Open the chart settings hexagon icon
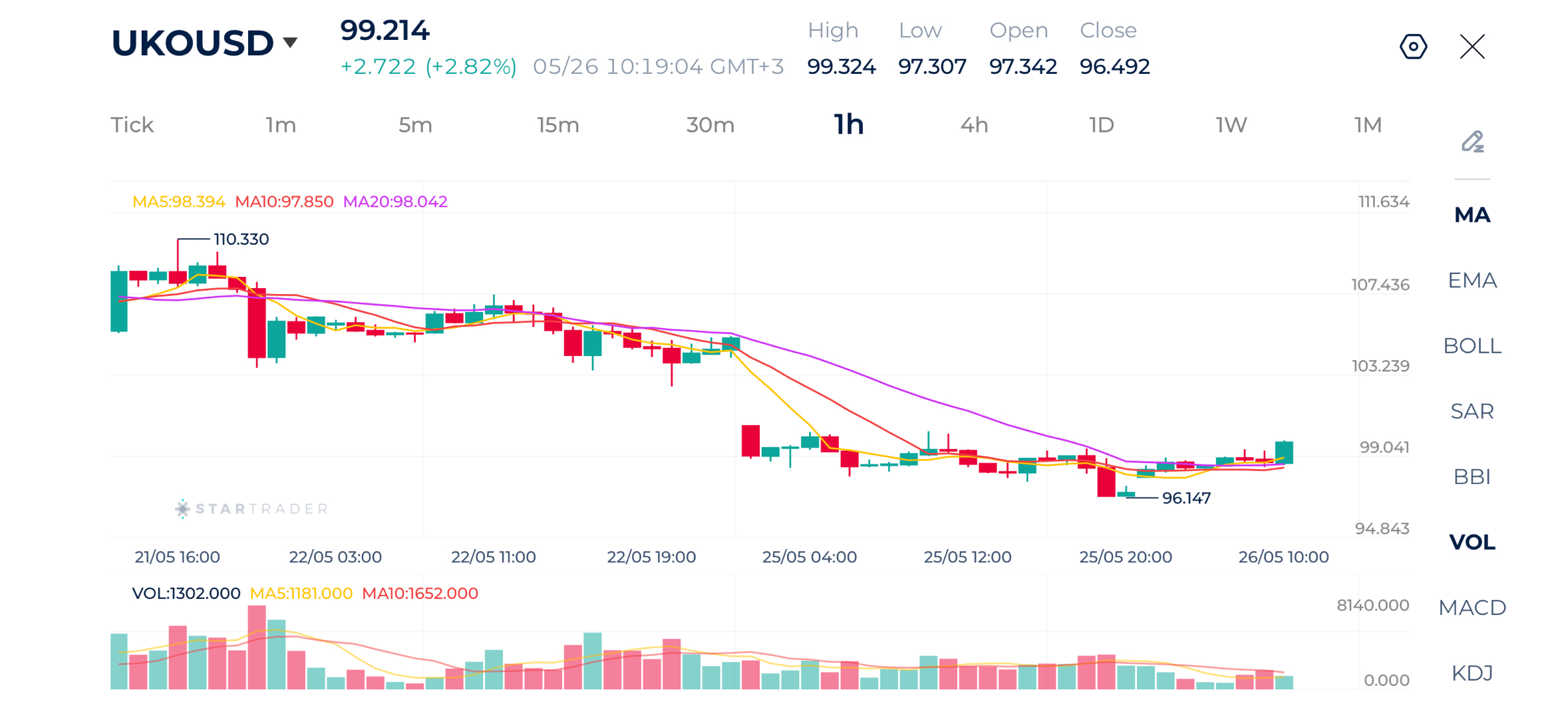The height and width of the screenshot is (718, 1560). click(x=1413, y=47)
